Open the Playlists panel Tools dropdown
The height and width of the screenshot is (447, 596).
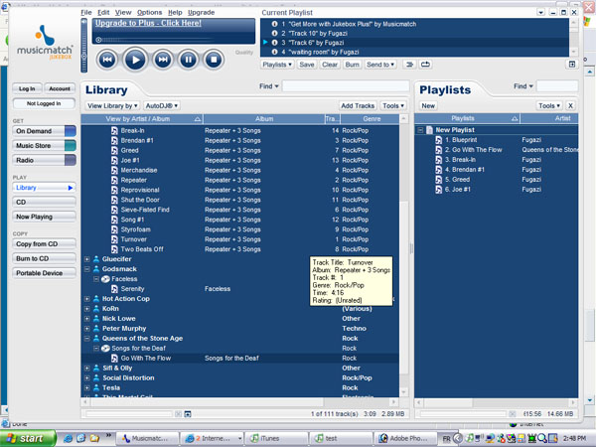click(x=549, y=105)
